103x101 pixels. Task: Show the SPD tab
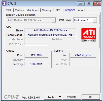pos(58,10)
